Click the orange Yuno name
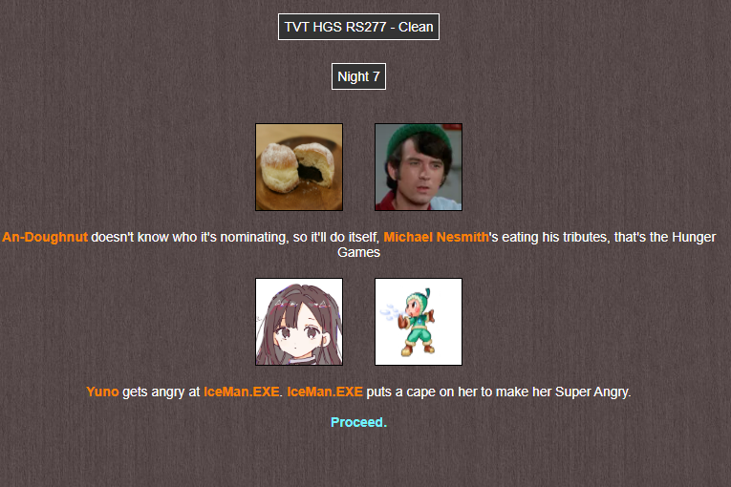The height and width of the screenshot is (487, 731). [x=102, y=392]
